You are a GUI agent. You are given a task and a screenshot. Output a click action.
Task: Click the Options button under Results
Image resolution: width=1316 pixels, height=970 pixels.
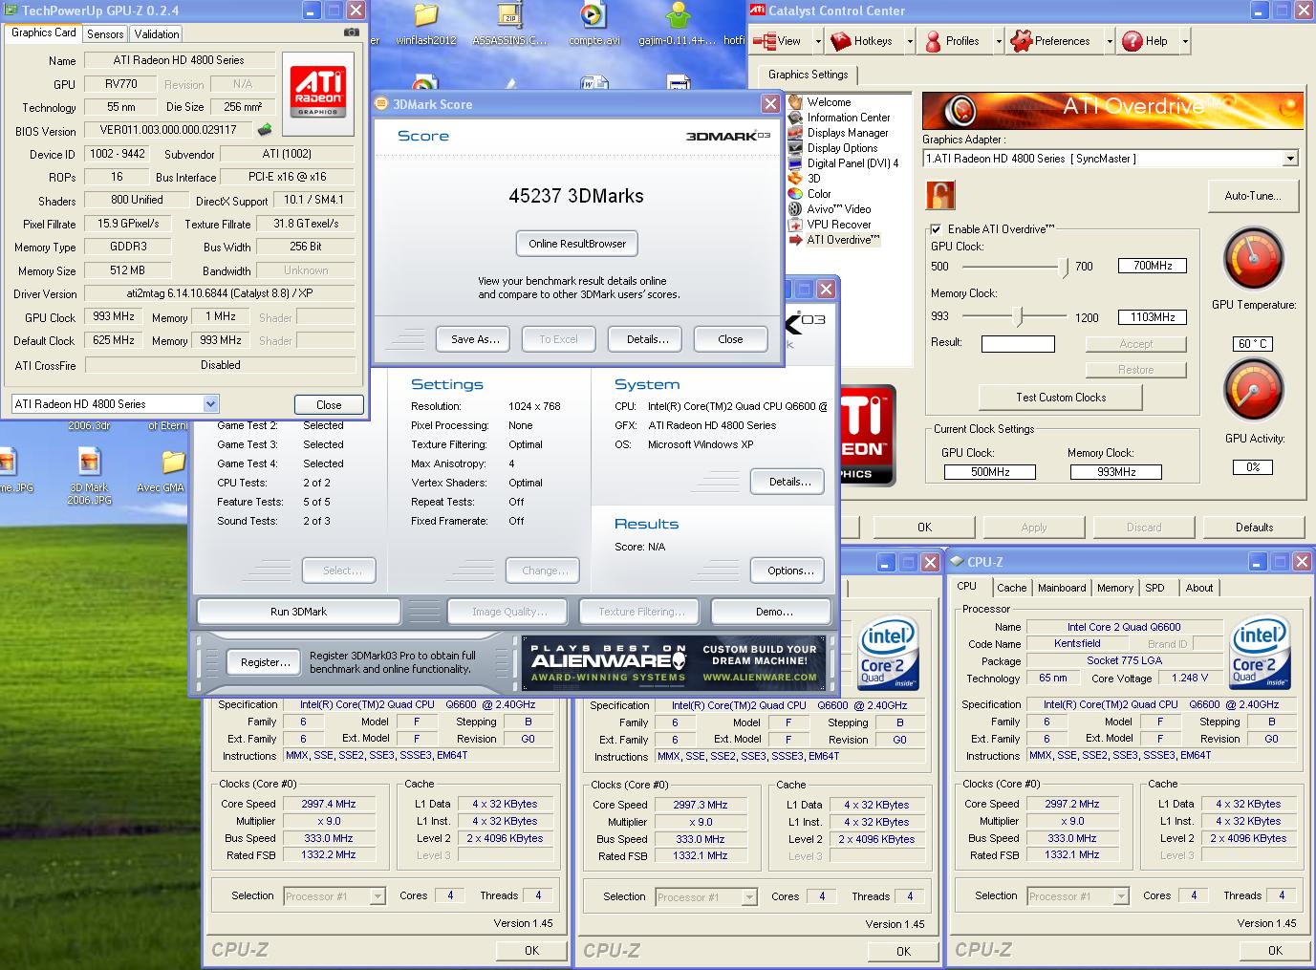click(x=790, y=571)
